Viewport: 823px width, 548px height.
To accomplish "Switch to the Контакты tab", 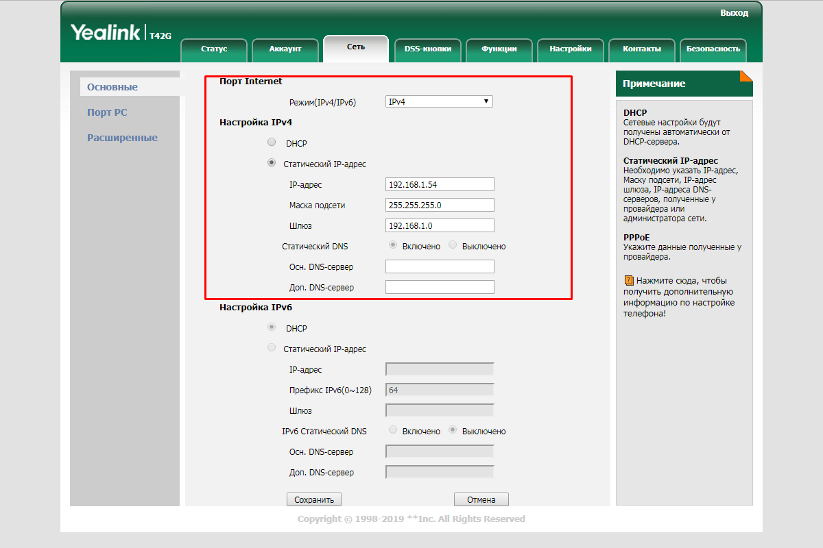I will click(642, 49).
